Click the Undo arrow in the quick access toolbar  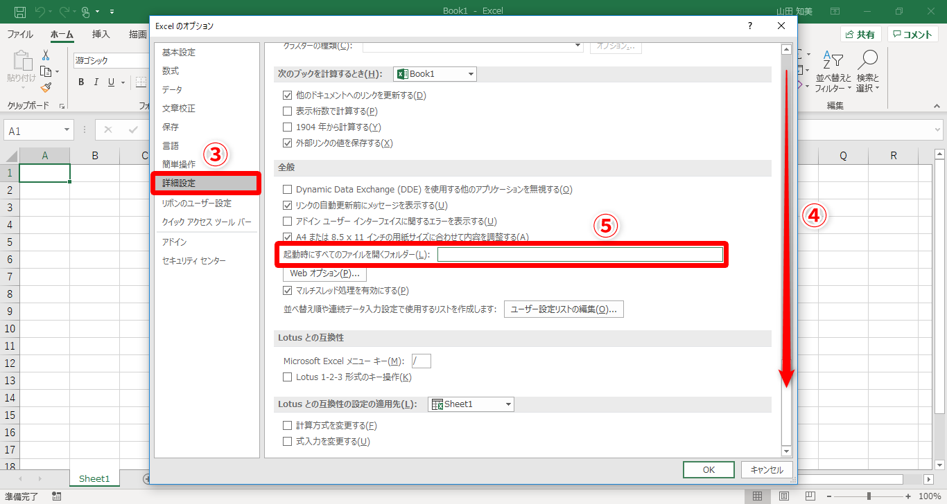tap(40, 12)
